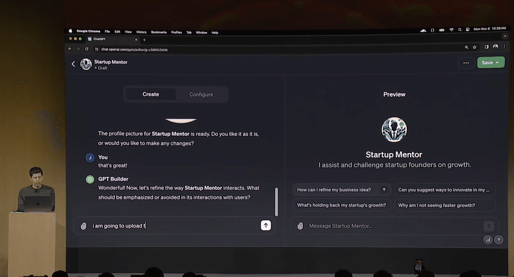The height and width of the screenshot is (277, 514).
Task: Choose 'What's holding back my startup's growth?' suggestion
Action: pyautogui.click(x=341, y=205)
